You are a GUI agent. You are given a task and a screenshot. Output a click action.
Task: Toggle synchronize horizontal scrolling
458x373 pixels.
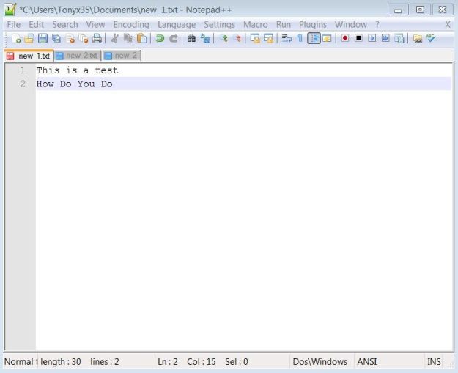(x=268, y=38)
